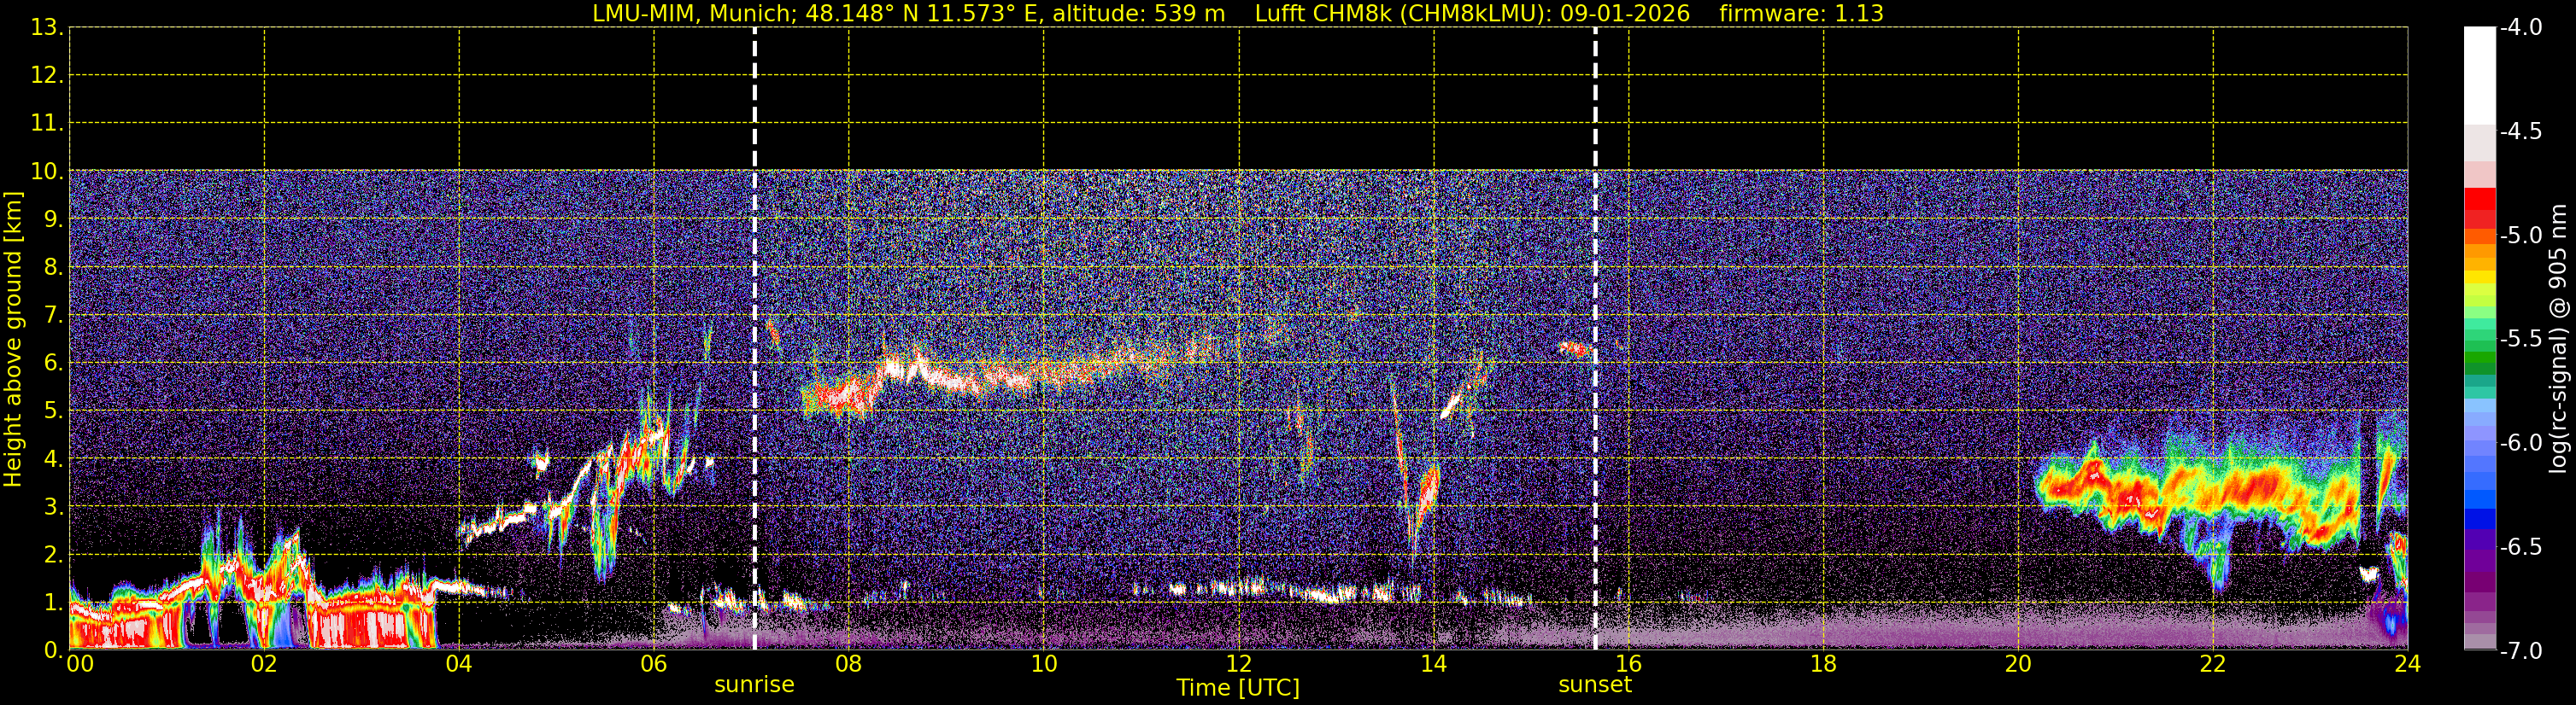Click the '06' time axis tick label
Viewport: 2576px width, 705px height.
click(654, 664)
